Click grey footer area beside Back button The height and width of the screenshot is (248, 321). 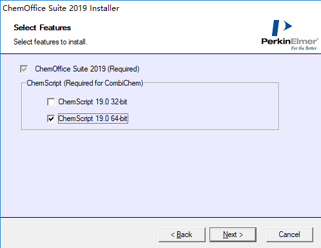click(79, 234)
